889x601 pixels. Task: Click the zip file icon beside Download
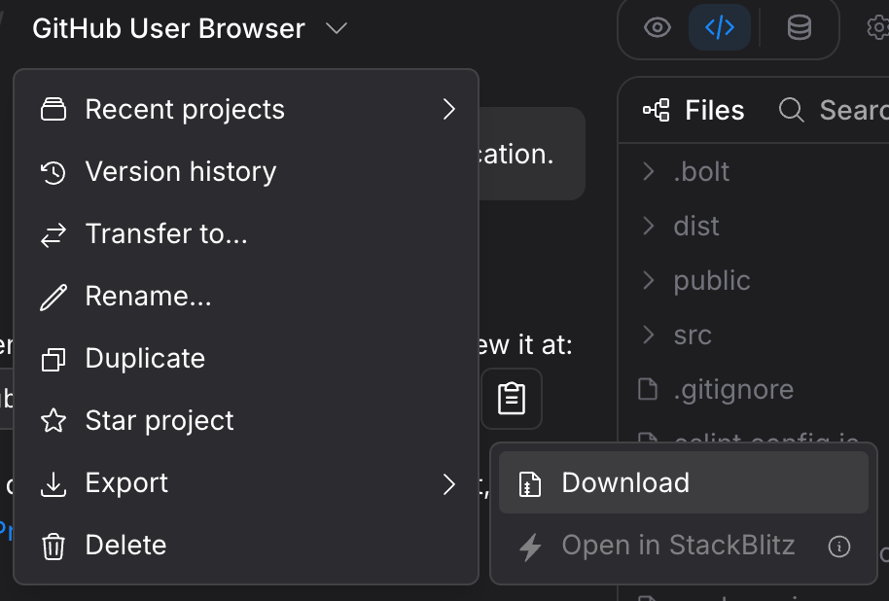tap(529, 484)
